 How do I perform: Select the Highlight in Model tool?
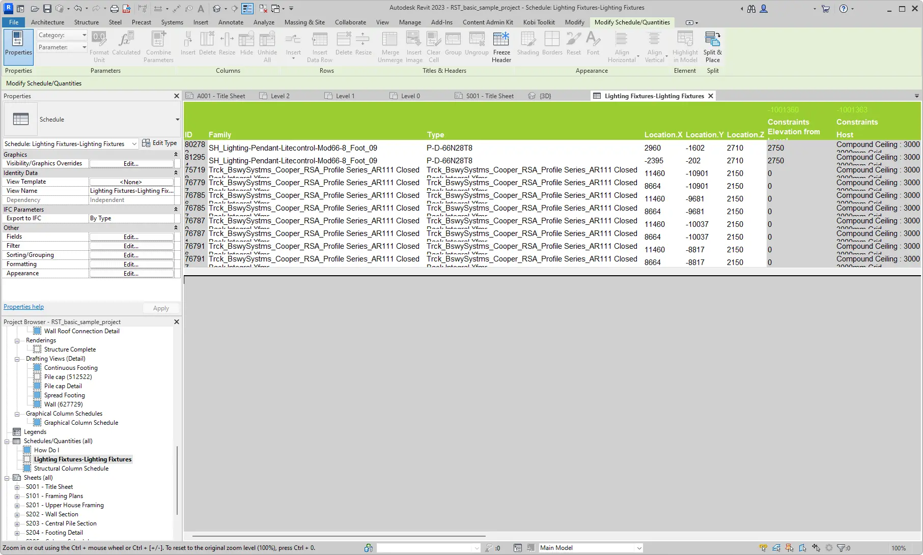(x=685, y=46)
